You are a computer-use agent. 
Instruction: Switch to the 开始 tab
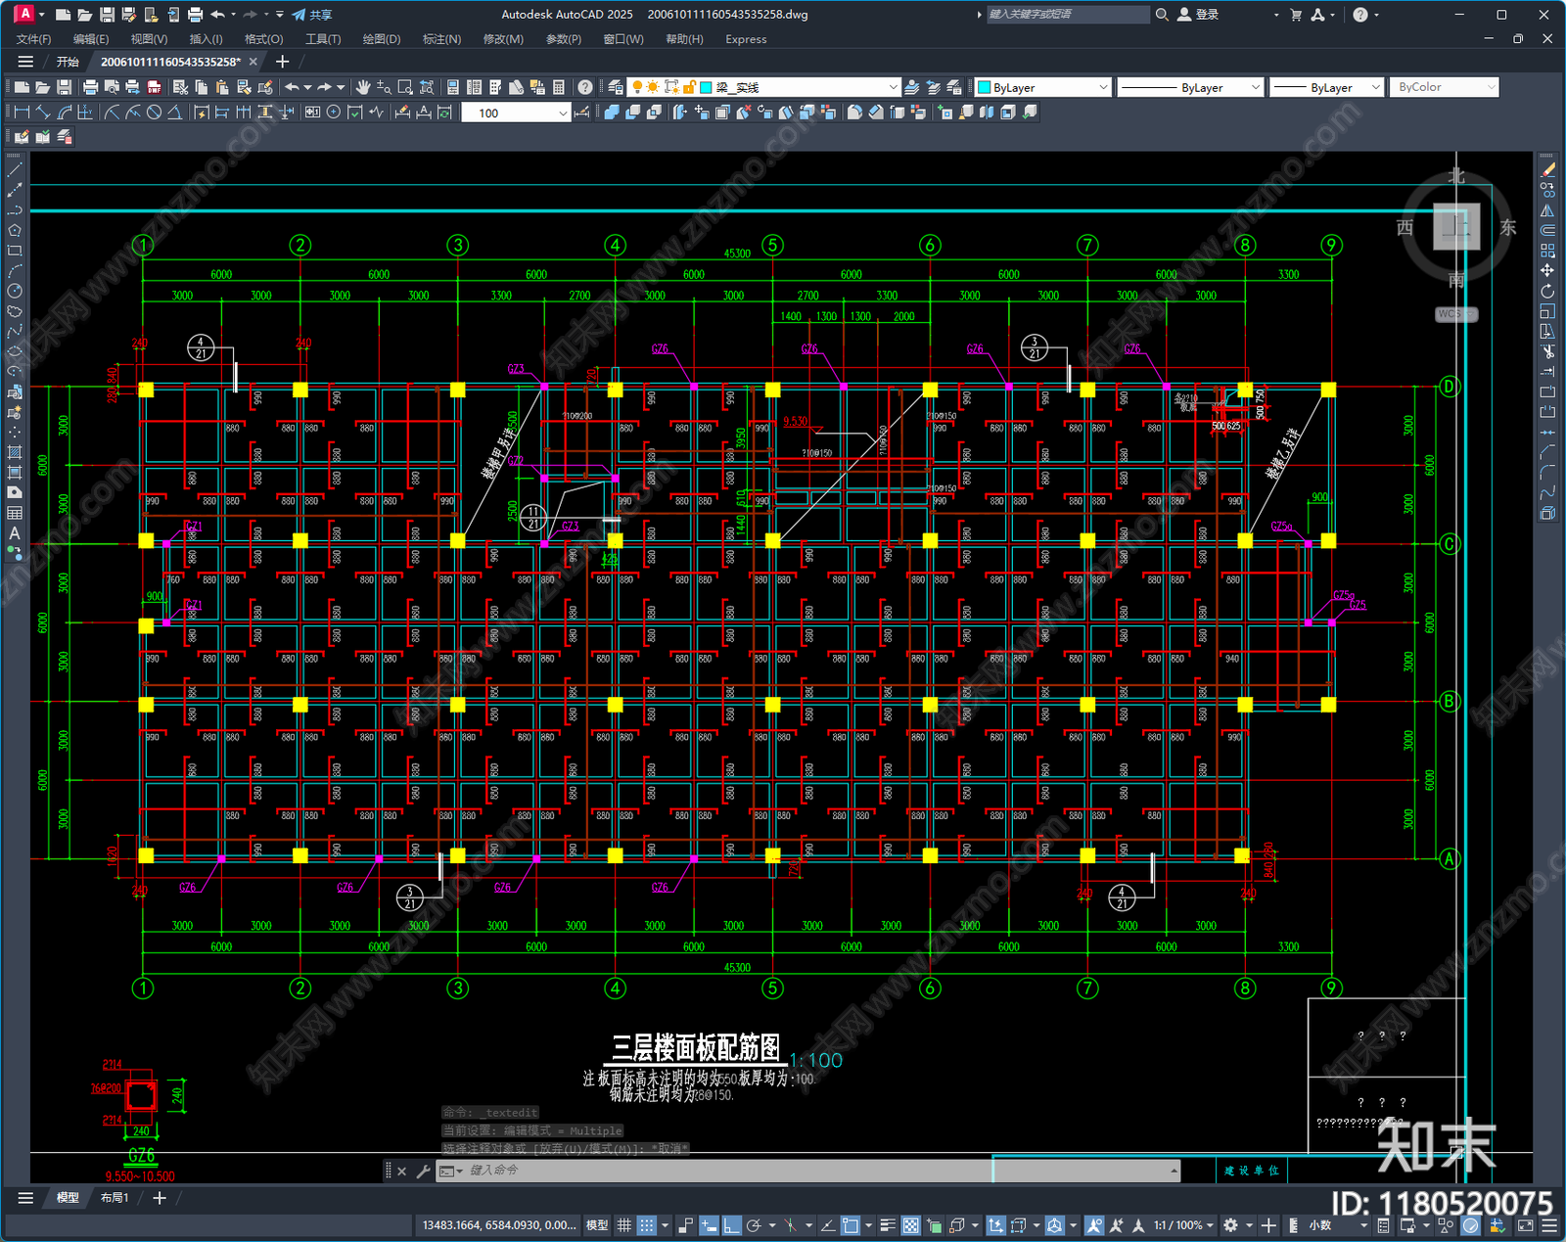pos(68,62)
